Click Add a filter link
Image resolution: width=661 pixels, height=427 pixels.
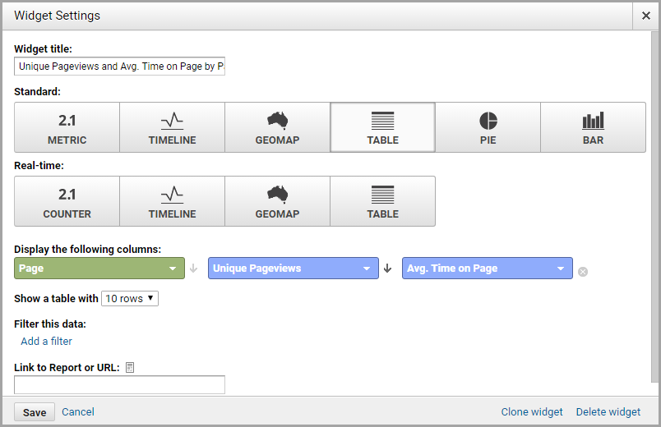46,341
